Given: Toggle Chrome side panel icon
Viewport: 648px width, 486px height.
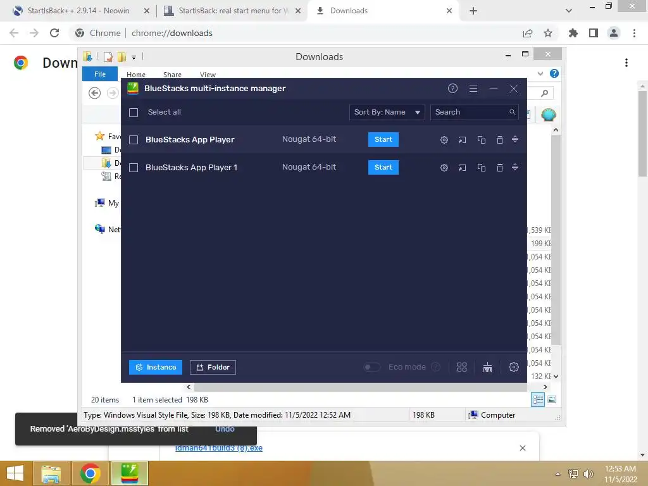Looking at the screenshot, I should click(594, 33).
